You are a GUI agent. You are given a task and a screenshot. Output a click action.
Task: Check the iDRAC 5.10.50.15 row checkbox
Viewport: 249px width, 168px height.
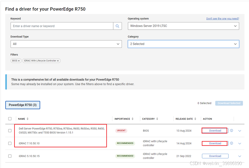10,156
